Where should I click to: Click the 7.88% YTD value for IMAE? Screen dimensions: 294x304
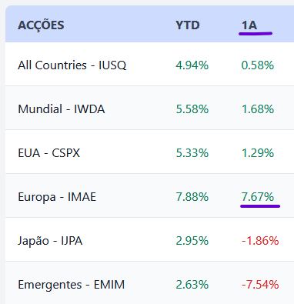[192, 197]
